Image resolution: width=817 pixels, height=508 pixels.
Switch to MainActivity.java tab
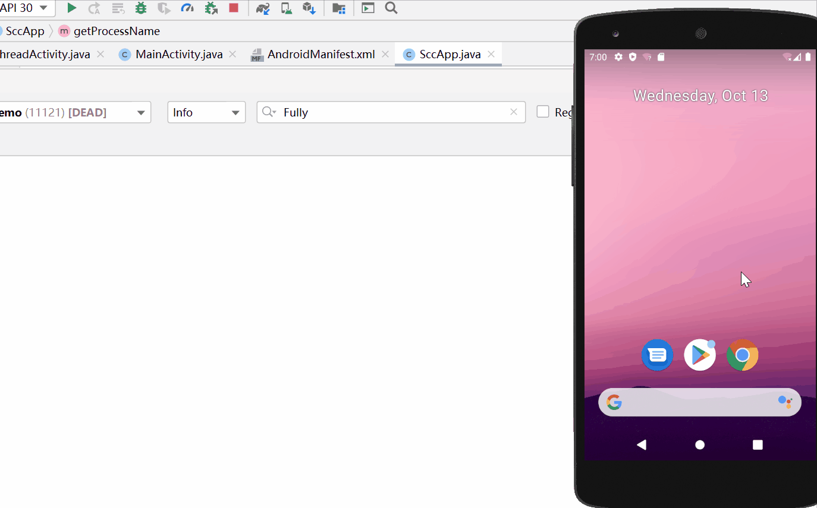point(178,55)
